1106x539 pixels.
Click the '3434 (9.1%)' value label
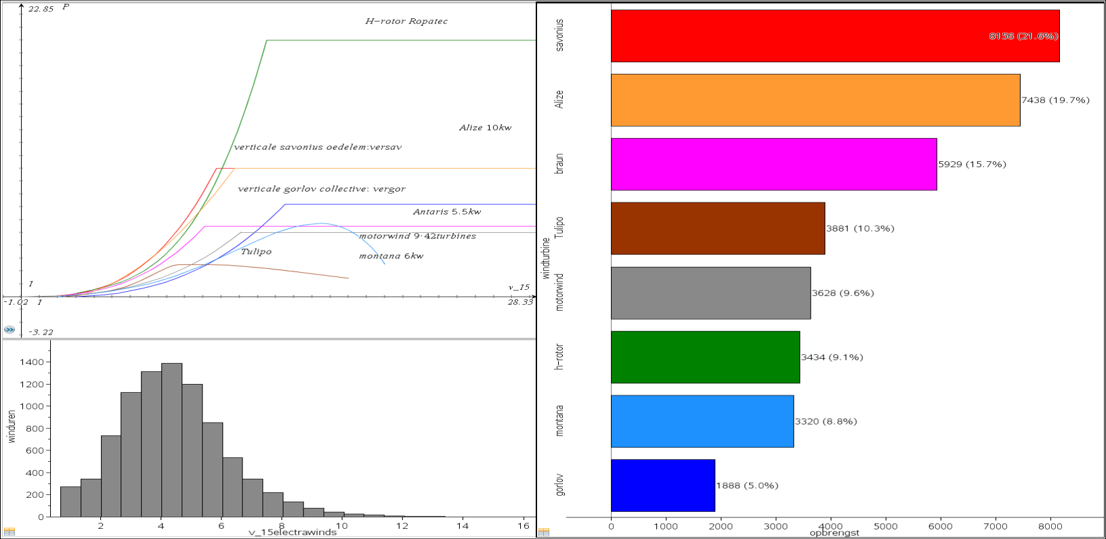click(x=832, y=357)
